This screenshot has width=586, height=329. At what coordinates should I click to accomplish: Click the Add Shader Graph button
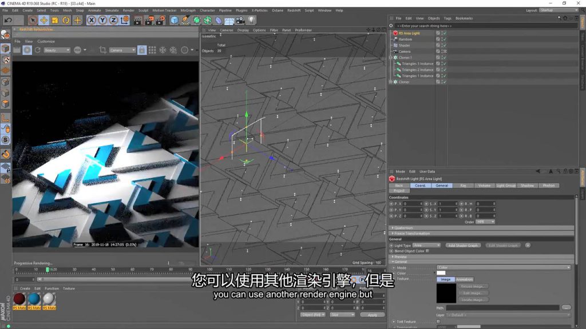pyautogui.click(x=463, y=246)
